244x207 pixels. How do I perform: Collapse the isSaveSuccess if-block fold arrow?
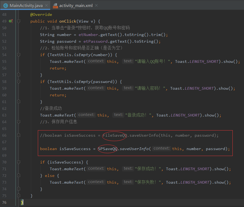click(19, 162)
